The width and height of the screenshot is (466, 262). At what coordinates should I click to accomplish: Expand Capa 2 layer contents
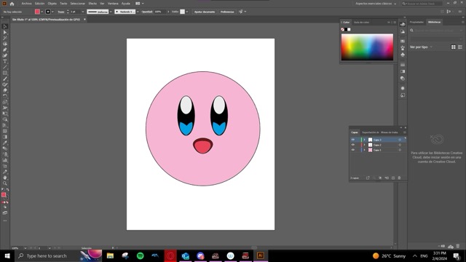tap(364, 145)
